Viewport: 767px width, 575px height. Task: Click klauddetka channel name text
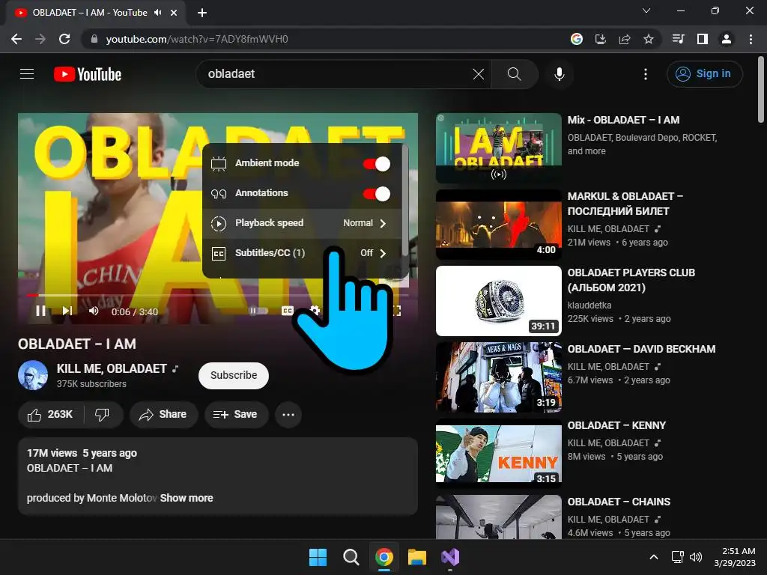[x=589, y=305]
